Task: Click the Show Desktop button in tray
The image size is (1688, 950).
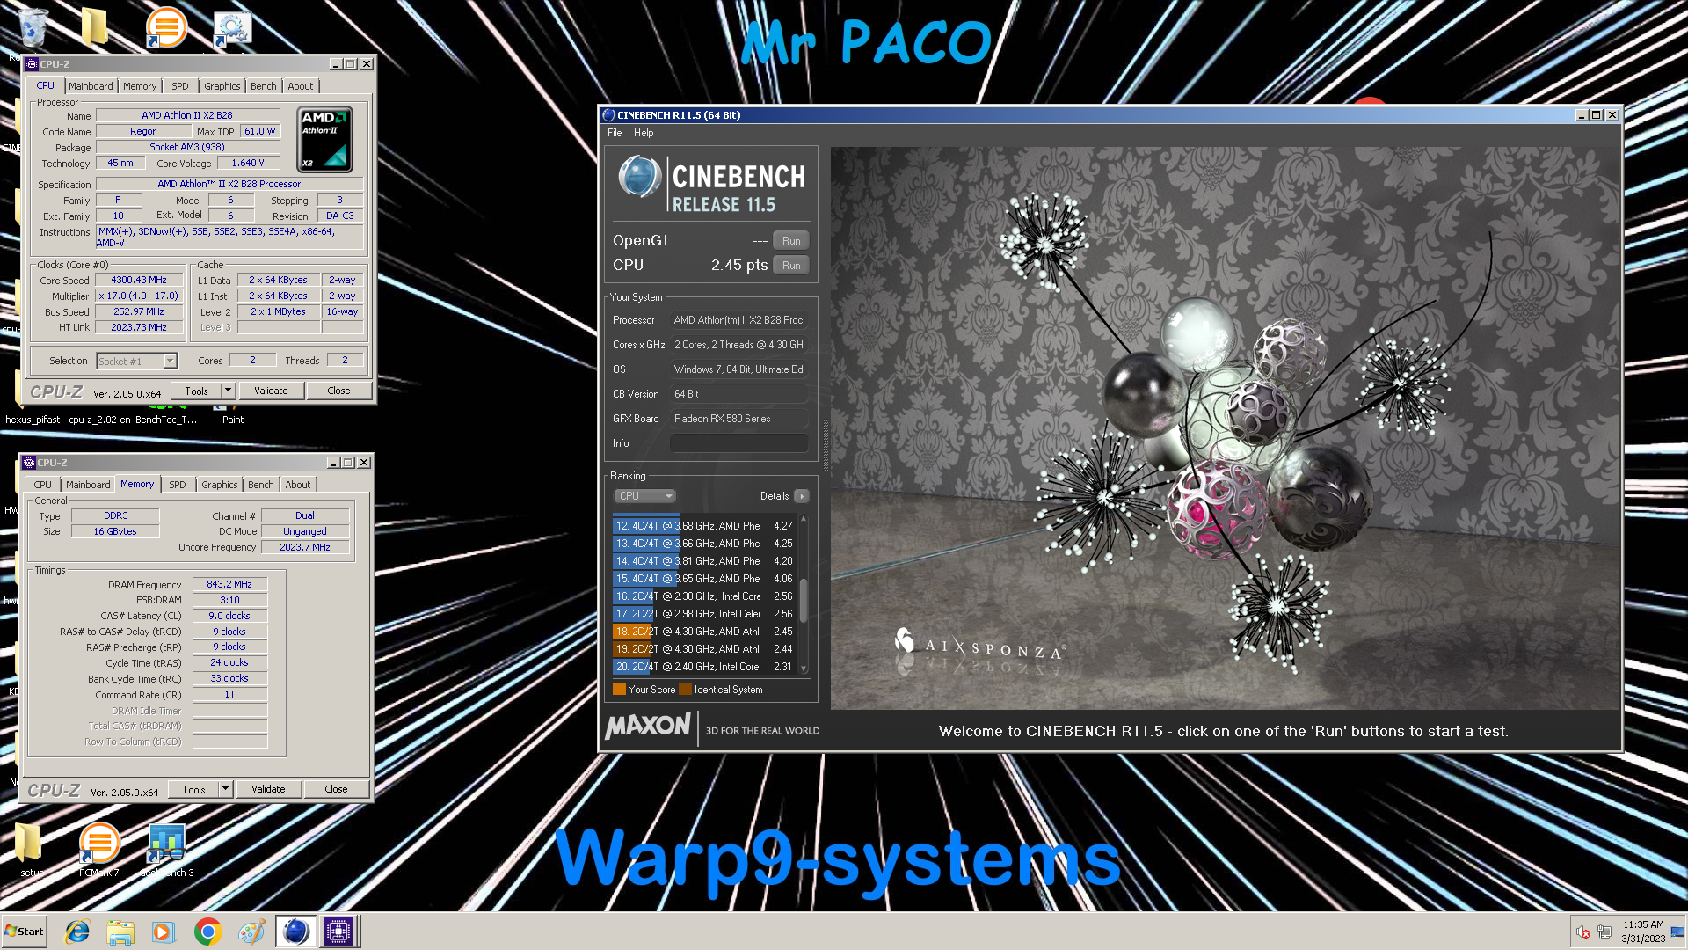Action: tap(1677, 932)
